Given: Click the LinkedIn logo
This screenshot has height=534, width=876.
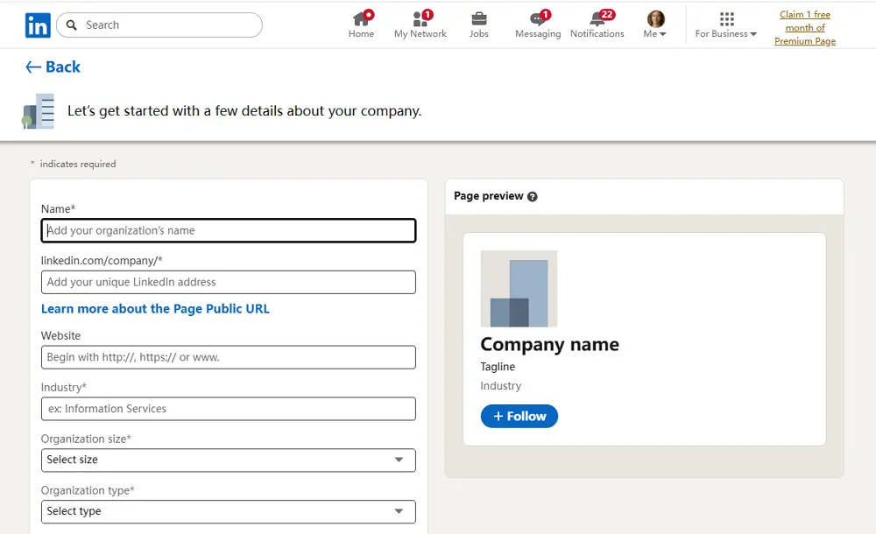Looking at the screenshot, I should pyautogui.click(x=37, y=25).
